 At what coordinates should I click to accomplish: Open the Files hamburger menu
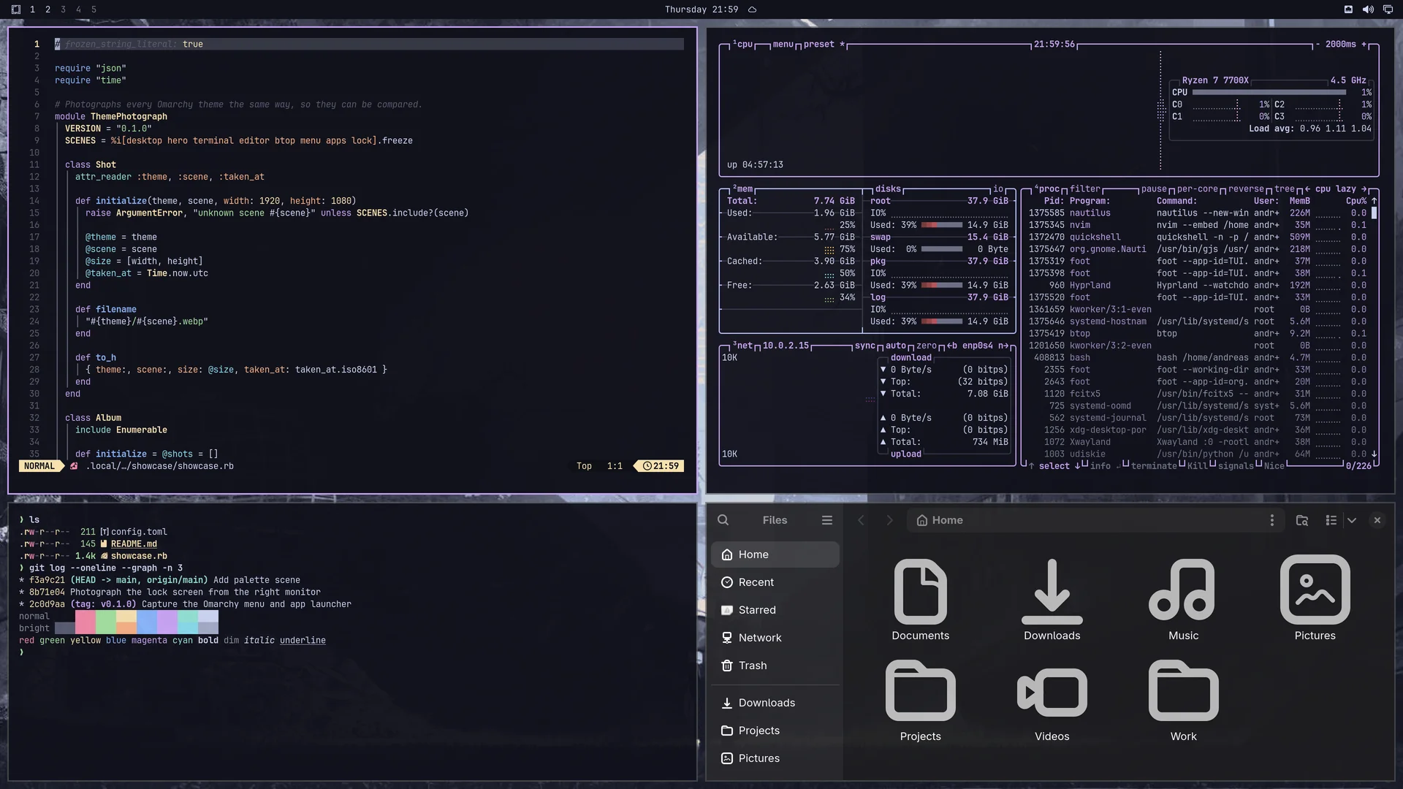pyautogui.click(x=827, y=520)
